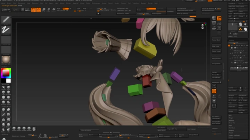Screen dimensions: 250x140
Task: Click the Load Tool button
Action: [232, 4]
